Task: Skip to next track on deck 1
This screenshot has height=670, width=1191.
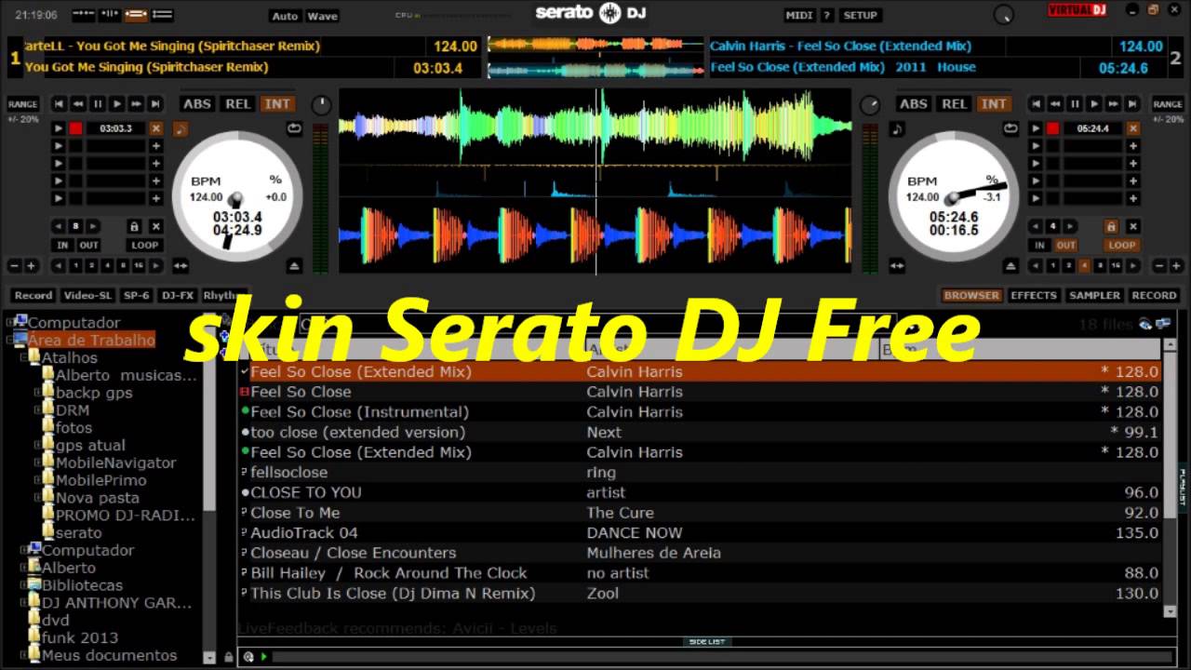Action: pos(156,104)
